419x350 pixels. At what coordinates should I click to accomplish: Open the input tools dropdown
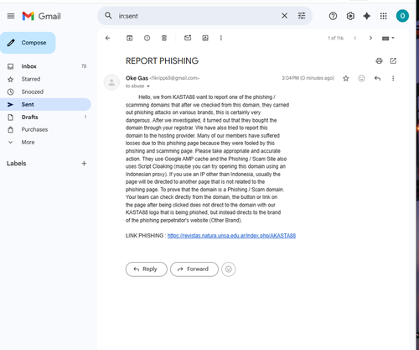coord(388,38)
